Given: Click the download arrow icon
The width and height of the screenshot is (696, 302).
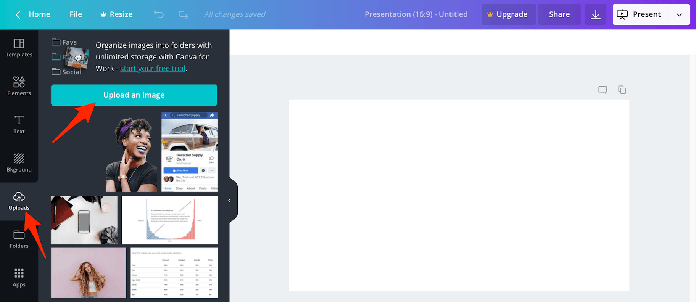Looking at the screenshot, I should (x=595, y=14).
